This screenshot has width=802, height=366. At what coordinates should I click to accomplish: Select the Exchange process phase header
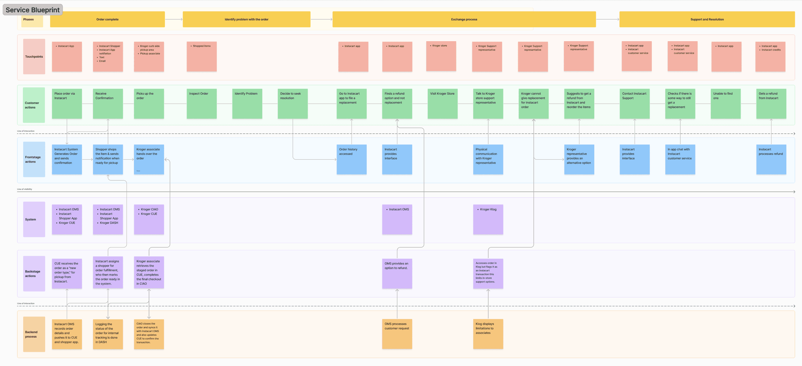pos(464,19)
